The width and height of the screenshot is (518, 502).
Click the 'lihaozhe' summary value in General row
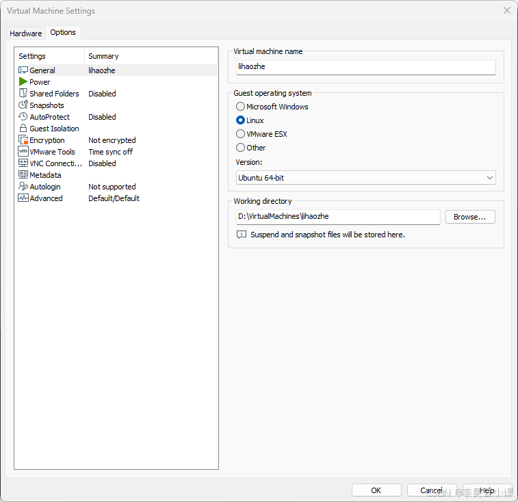tap(102, 70)
